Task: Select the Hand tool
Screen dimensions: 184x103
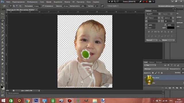Action: coord(3,78)
